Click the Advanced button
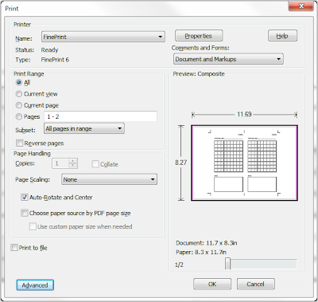The image size is (318, 302). [35, 285]
